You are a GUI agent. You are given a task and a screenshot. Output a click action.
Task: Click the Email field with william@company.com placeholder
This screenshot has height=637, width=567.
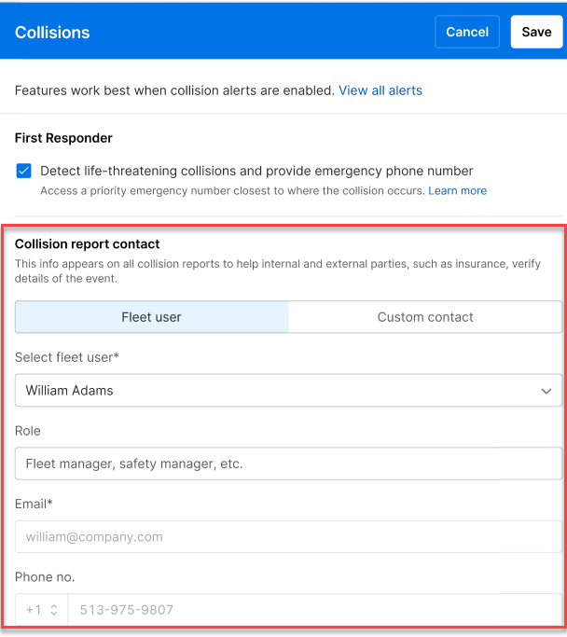289,537
